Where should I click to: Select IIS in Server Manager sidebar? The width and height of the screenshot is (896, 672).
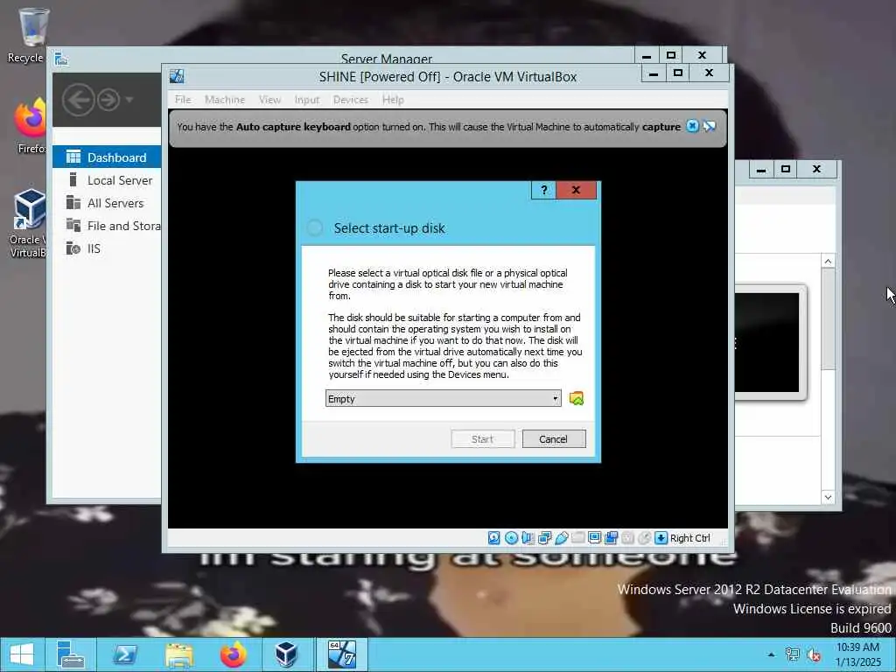[x=107, y=248]
